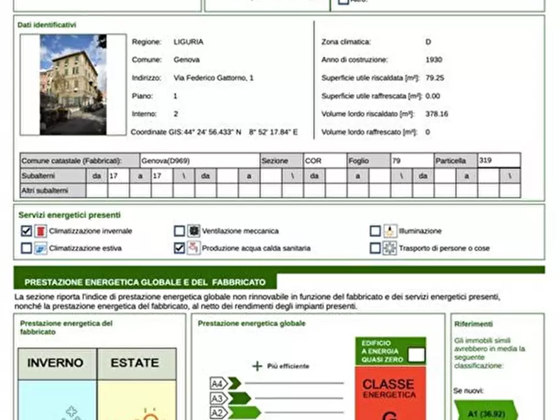Viewport: 560px width, 420px height.
Task: Click the building photo thumbnail
Action: 73,85
